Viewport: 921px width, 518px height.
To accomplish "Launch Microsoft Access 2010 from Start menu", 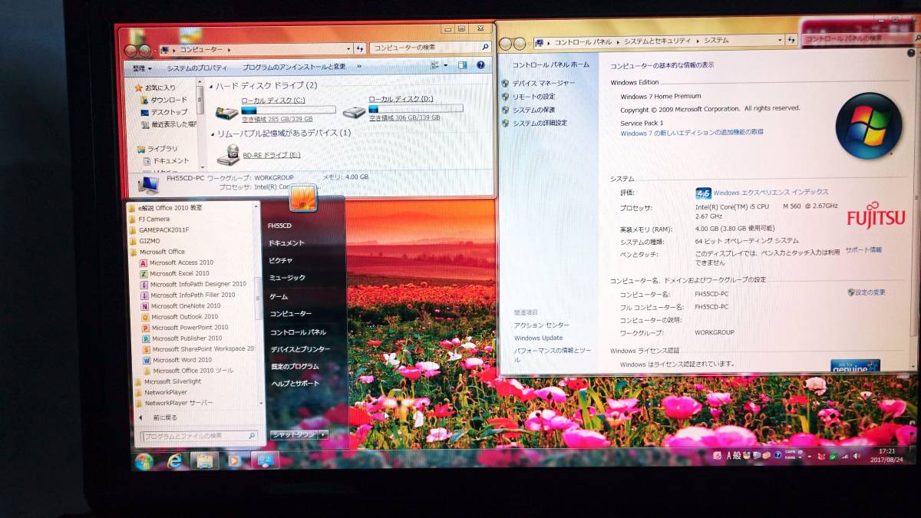I will pos(177,262).
